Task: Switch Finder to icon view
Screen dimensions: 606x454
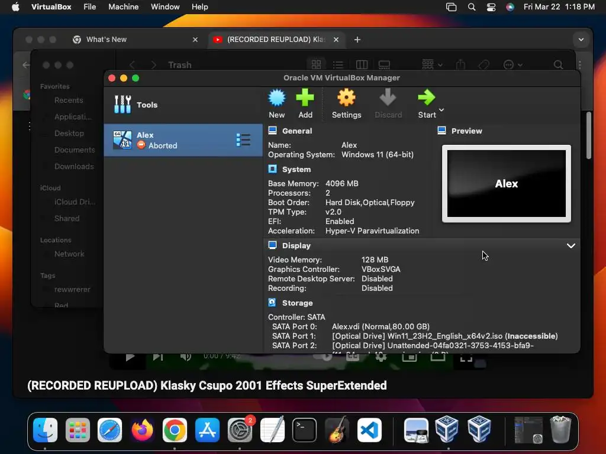Action: [x=316, y=64]
